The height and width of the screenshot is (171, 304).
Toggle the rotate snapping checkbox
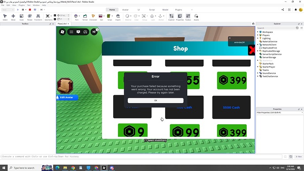(x=55, y=19)
